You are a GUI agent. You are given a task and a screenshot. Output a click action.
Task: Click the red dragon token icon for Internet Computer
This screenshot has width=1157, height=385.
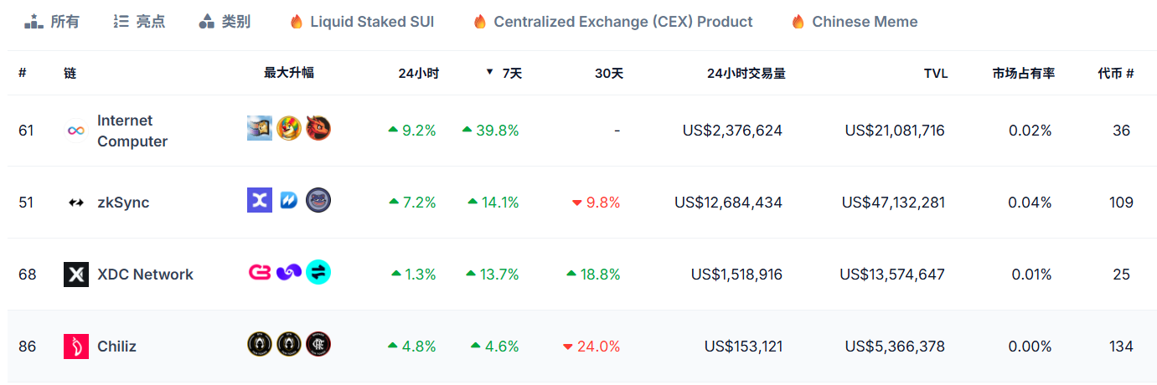318,128
